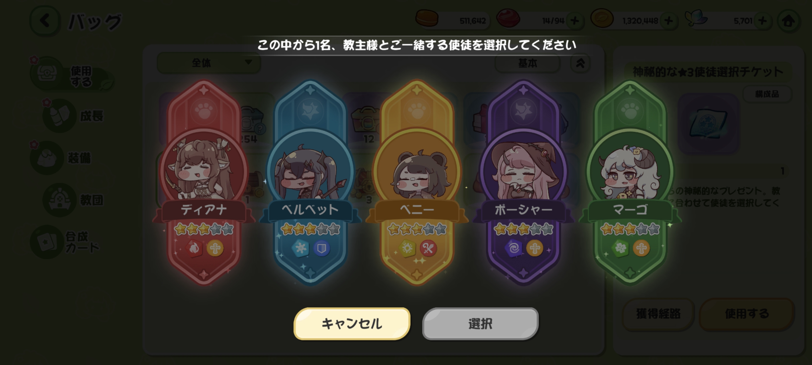Screen dimensions: 812x365
Task: Click the crossed tools icon on ベニー
Action: pyautogui.click(x=428, y=249)
